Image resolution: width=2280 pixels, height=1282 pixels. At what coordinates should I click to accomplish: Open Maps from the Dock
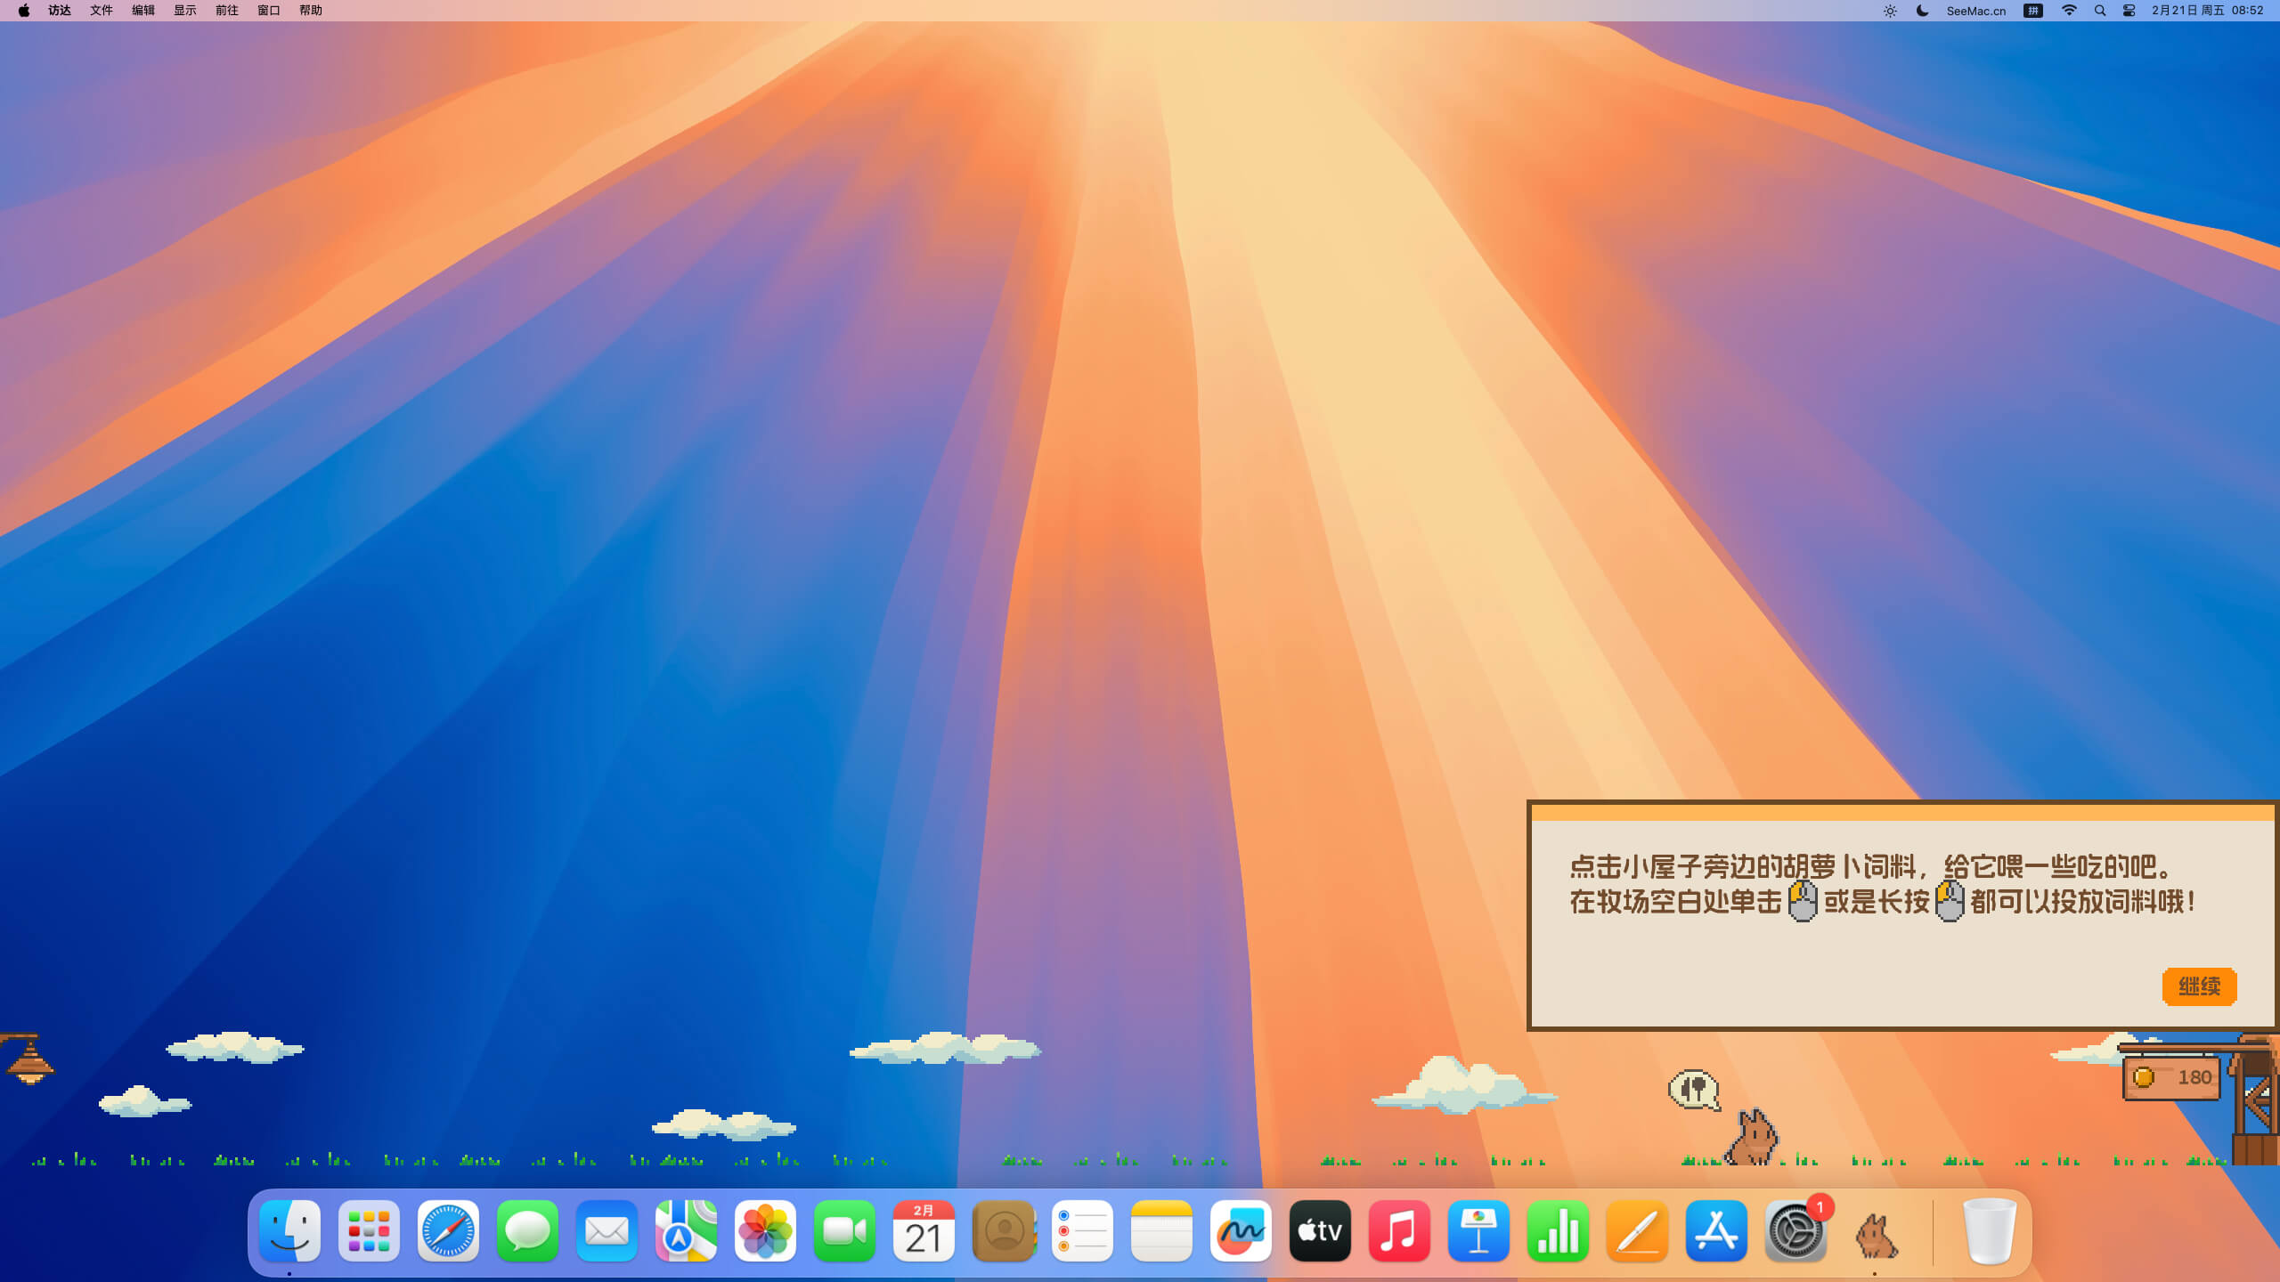pyautogui.click(x=686, y=1231)
